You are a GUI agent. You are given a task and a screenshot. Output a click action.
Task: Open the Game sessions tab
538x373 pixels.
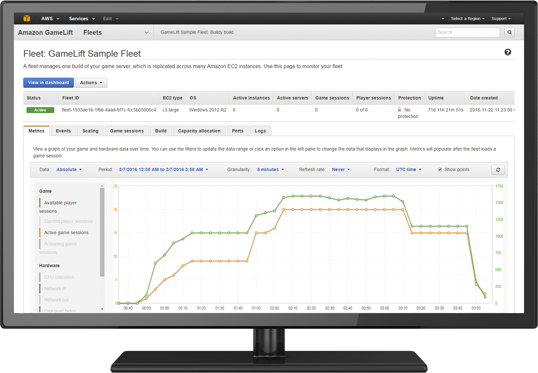coord(127,131)
